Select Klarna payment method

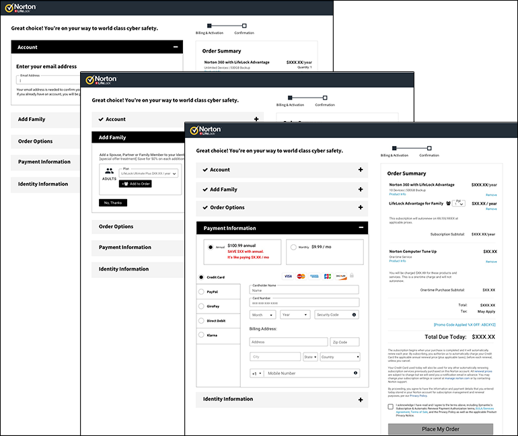(201, 335)
